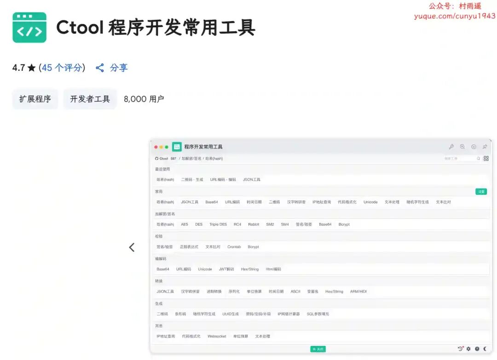Image resolution: width=497 pixels, height=360 pixels.
Task: Open the history clock icon at bottom right
Action: tap(461, 349)
